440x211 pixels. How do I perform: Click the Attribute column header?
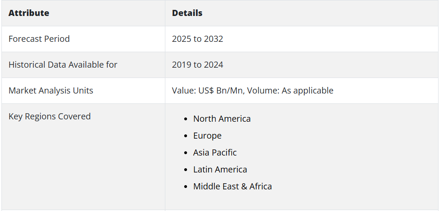click(x=29, y=13)
